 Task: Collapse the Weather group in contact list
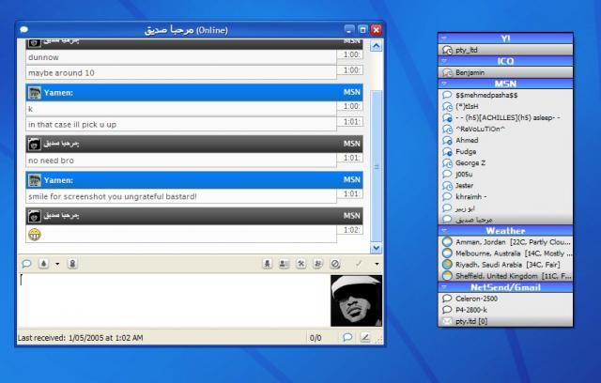pos(444,231)
